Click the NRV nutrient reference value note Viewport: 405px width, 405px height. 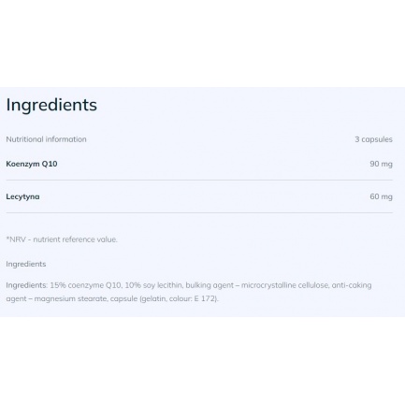click(x=62, y=239)
